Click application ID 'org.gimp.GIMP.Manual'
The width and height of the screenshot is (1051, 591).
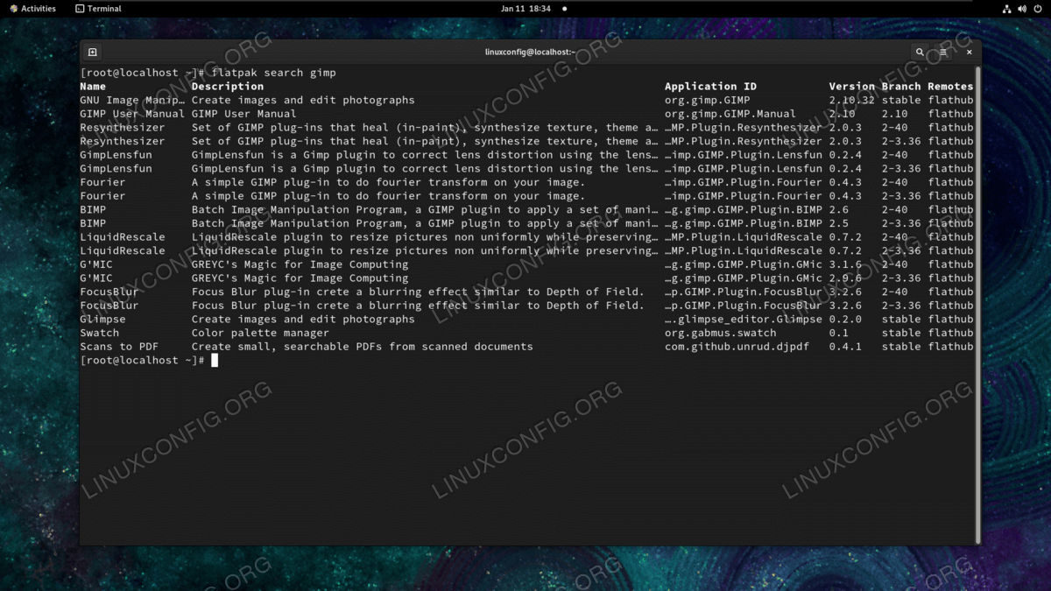[x=730, y=114]
